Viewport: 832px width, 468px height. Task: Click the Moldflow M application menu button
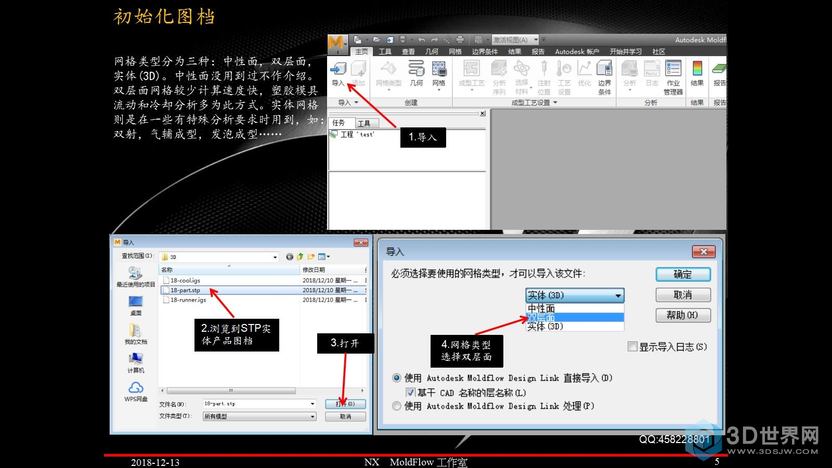[x=337, y=44]
